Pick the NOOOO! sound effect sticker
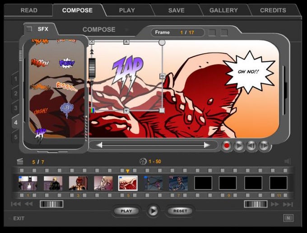 coord(40,63)
